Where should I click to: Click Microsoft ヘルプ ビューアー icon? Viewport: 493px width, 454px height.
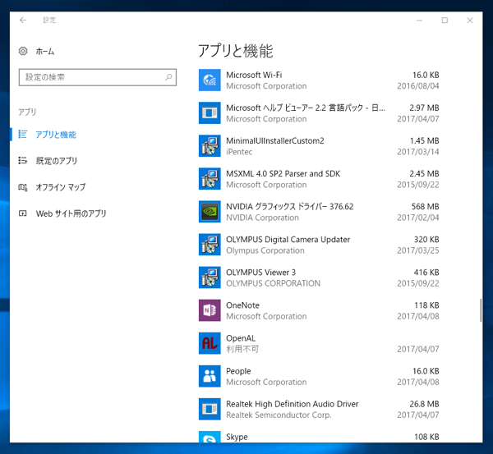pos(210,113)
